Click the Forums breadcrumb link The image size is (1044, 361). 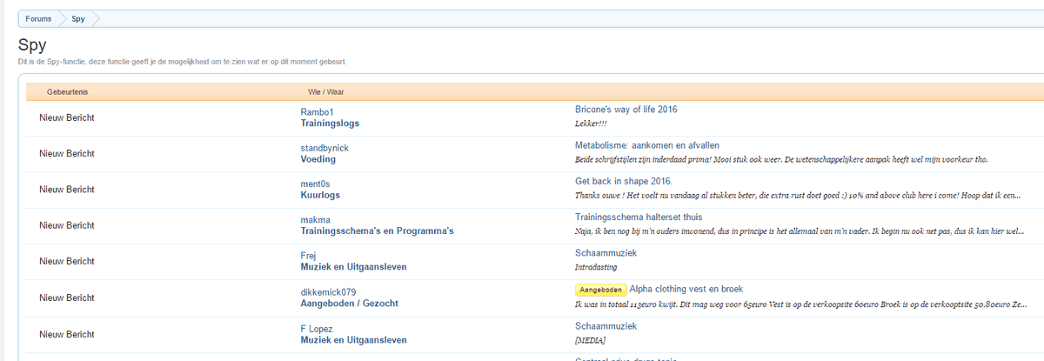click(x=38, y=18)
